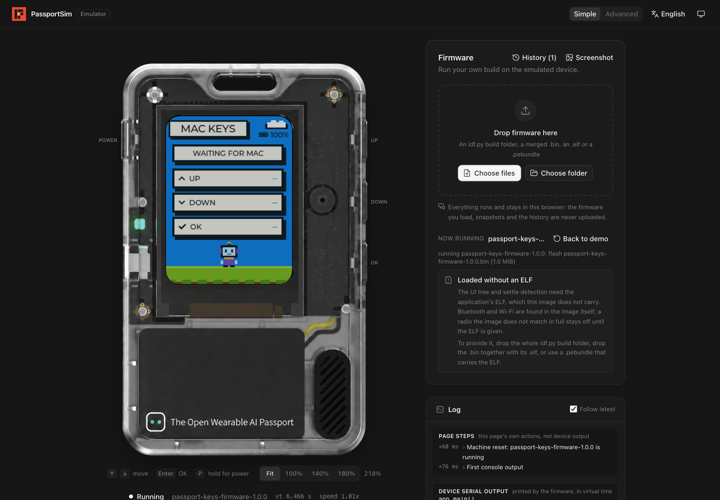Open the language translate icon
The height and width of the screenshot is (500, 720).
655,14
